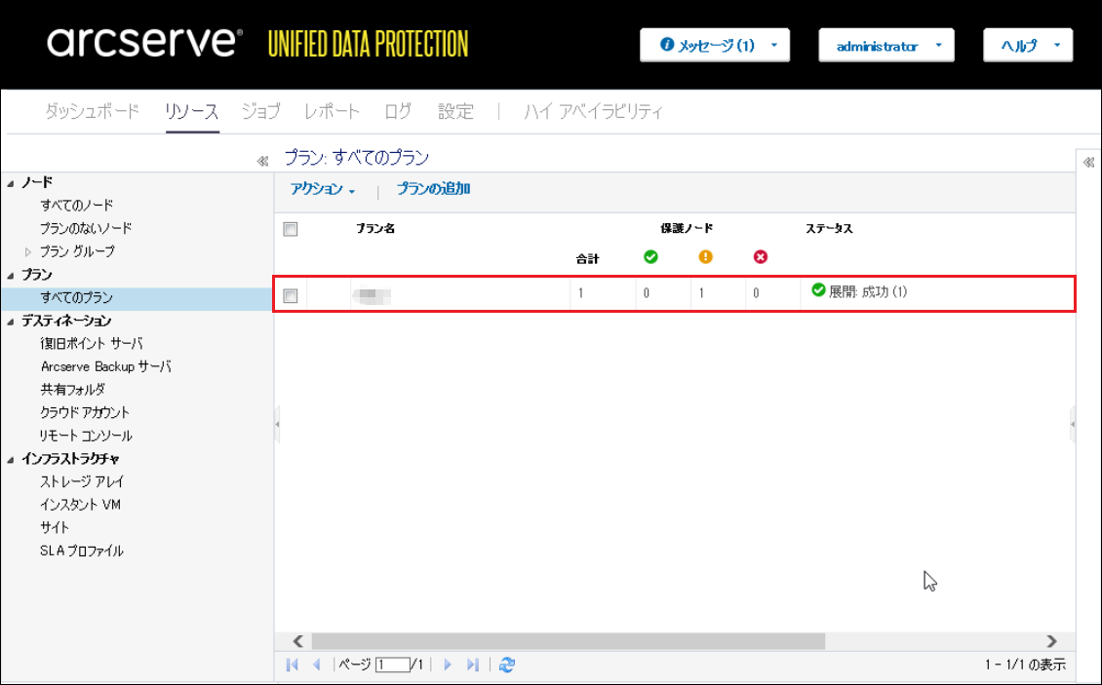Image resolution: width=1102 pixels, height=685 pixels.
Task: Toggle the right-side panel double-chevron icon
Action: pyautogui.click(x=1088, y=163)
